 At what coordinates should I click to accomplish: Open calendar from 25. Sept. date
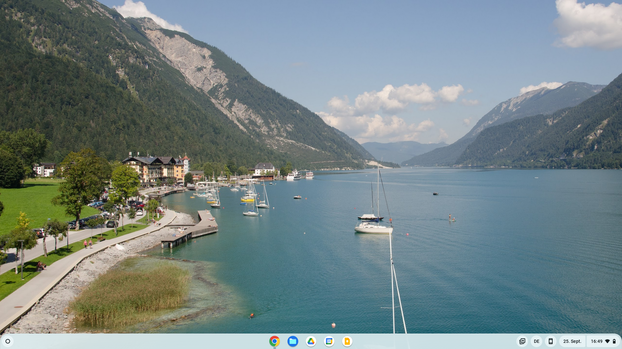coord(572,341)
